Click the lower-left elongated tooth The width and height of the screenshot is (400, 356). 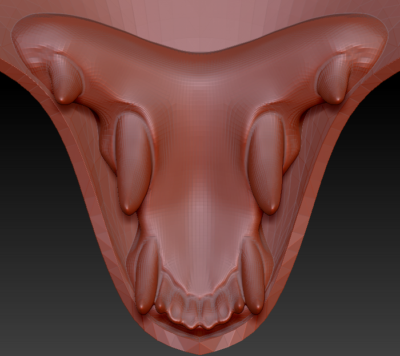pos(146,276)
